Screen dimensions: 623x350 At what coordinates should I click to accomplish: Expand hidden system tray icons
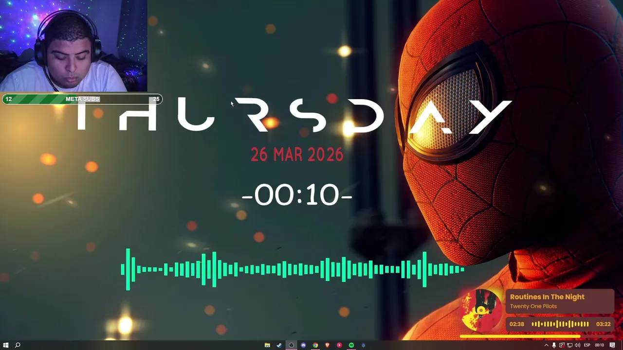click(546, 345)
